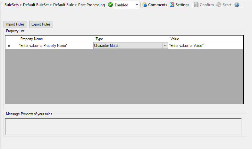Click the Confirm floppy disk icon

pos(196,5)
